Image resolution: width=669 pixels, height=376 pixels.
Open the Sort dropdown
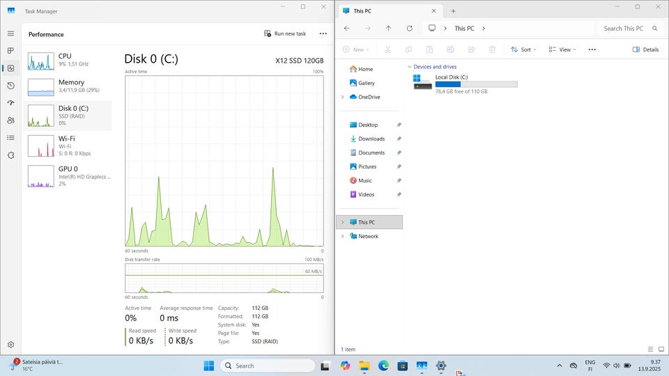tap(523, 49)
